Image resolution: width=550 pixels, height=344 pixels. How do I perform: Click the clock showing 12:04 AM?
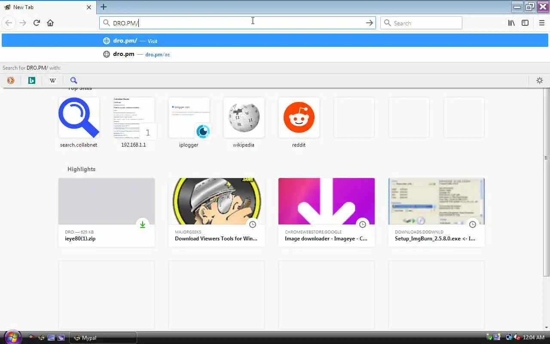pos(533,338)
